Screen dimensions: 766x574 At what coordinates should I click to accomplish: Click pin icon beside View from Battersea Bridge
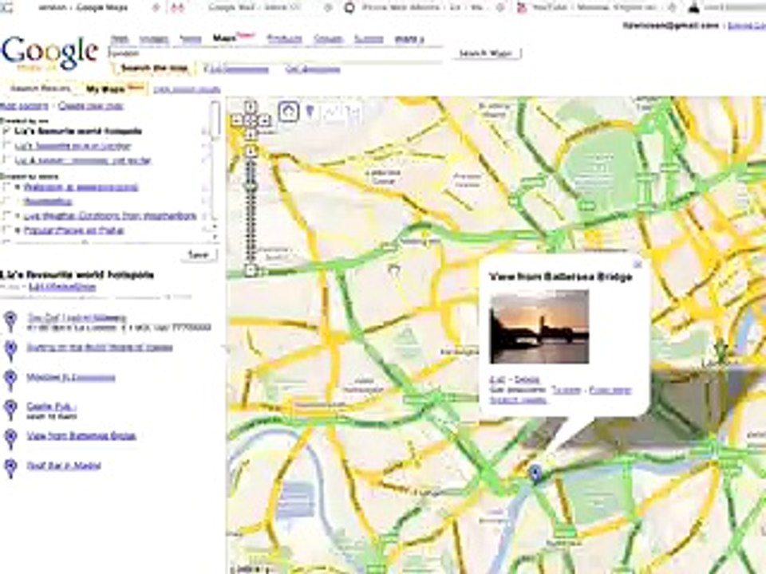click(x=10, y=438)
